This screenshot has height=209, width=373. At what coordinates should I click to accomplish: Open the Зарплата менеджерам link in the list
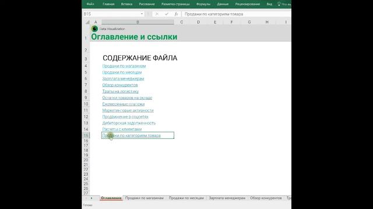123,79
